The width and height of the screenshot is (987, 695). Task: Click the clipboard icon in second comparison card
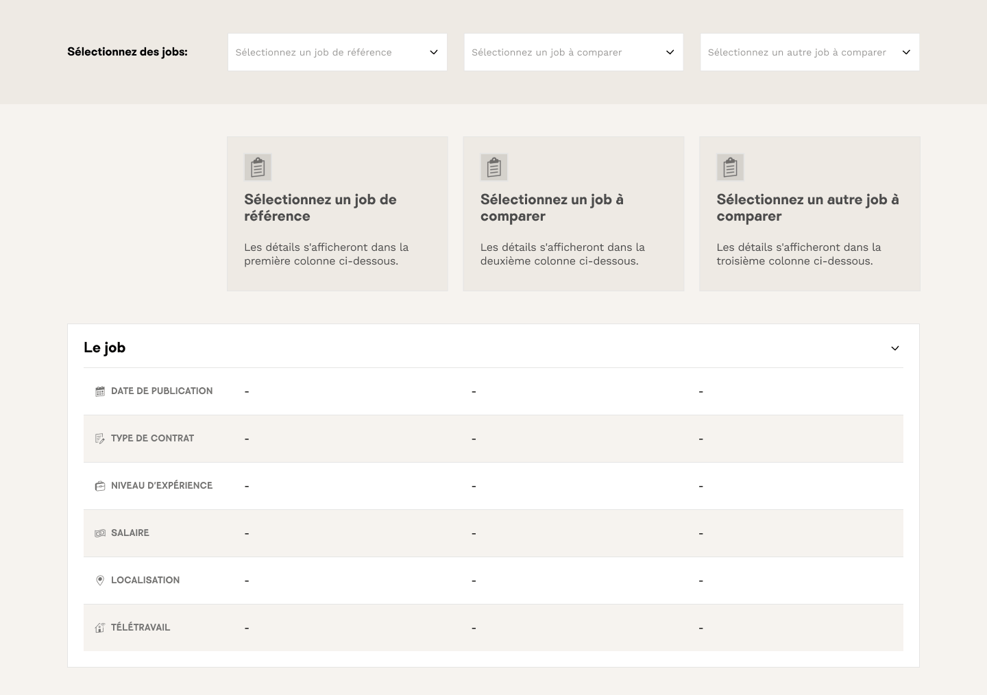pos(493,167)
